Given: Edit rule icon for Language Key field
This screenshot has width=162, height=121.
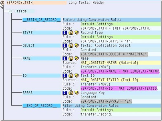Looking at the screenshot, I should [77, 93].
